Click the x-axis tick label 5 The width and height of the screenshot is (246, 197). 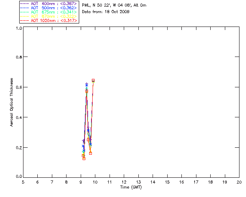[23, 182]
